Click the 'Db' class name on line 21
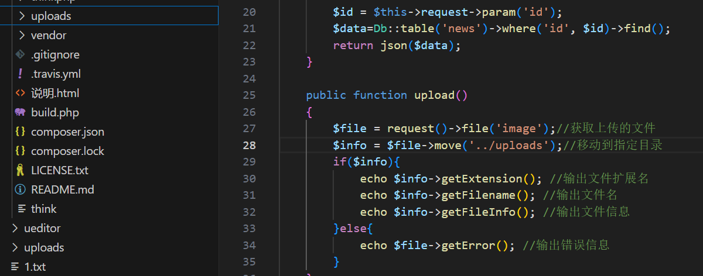The image size is (703, 276). point(380,29)
